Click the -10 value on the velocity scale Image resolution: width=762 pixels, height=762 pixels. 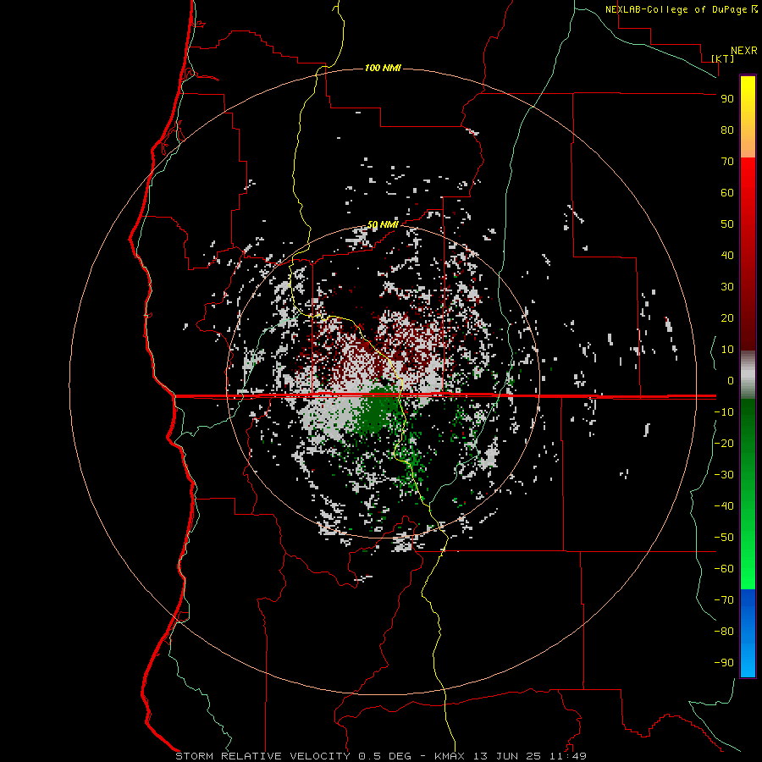click(x=724, y=412)
